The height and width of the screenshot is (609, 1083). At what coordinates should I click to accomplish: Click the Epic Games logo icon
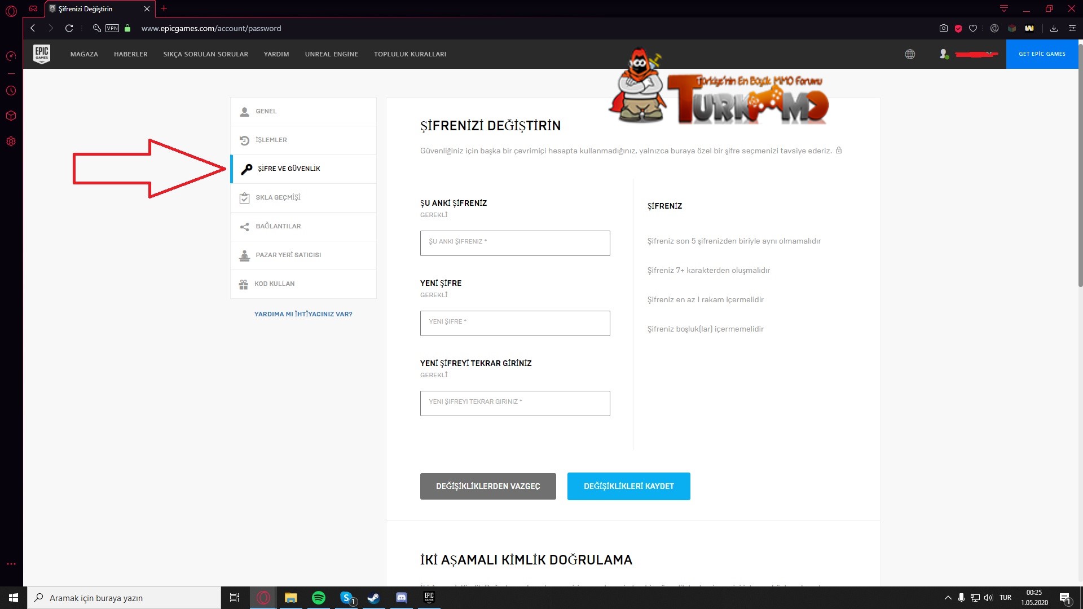[x=42, y=54]
